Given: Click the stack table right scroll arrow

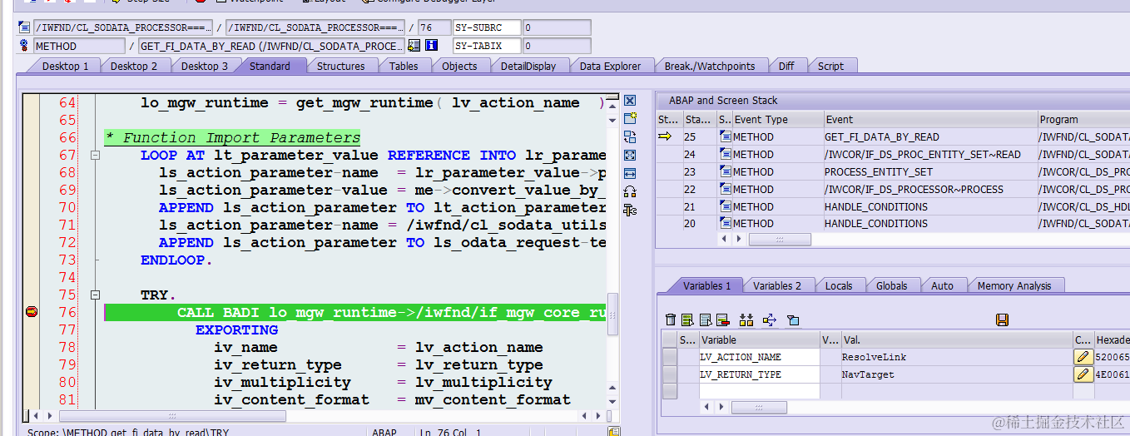Looking at the screenshot, I should (x=738, y=239).
